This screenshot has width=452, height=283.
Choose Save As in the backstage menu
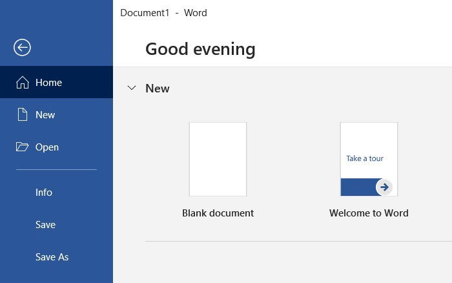pos(52,257)
